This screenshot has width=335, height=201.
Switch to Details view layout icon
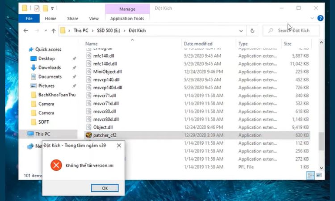coord(310,176)
